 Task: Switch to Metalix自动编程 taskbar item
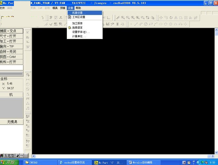coord(144,162)
